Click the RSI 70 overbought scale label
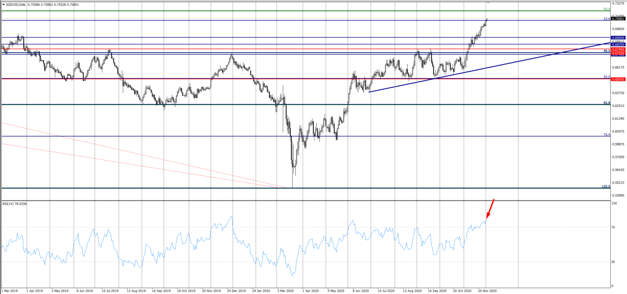Viewport: 627px width, 294px height. (x=613, y=227)
